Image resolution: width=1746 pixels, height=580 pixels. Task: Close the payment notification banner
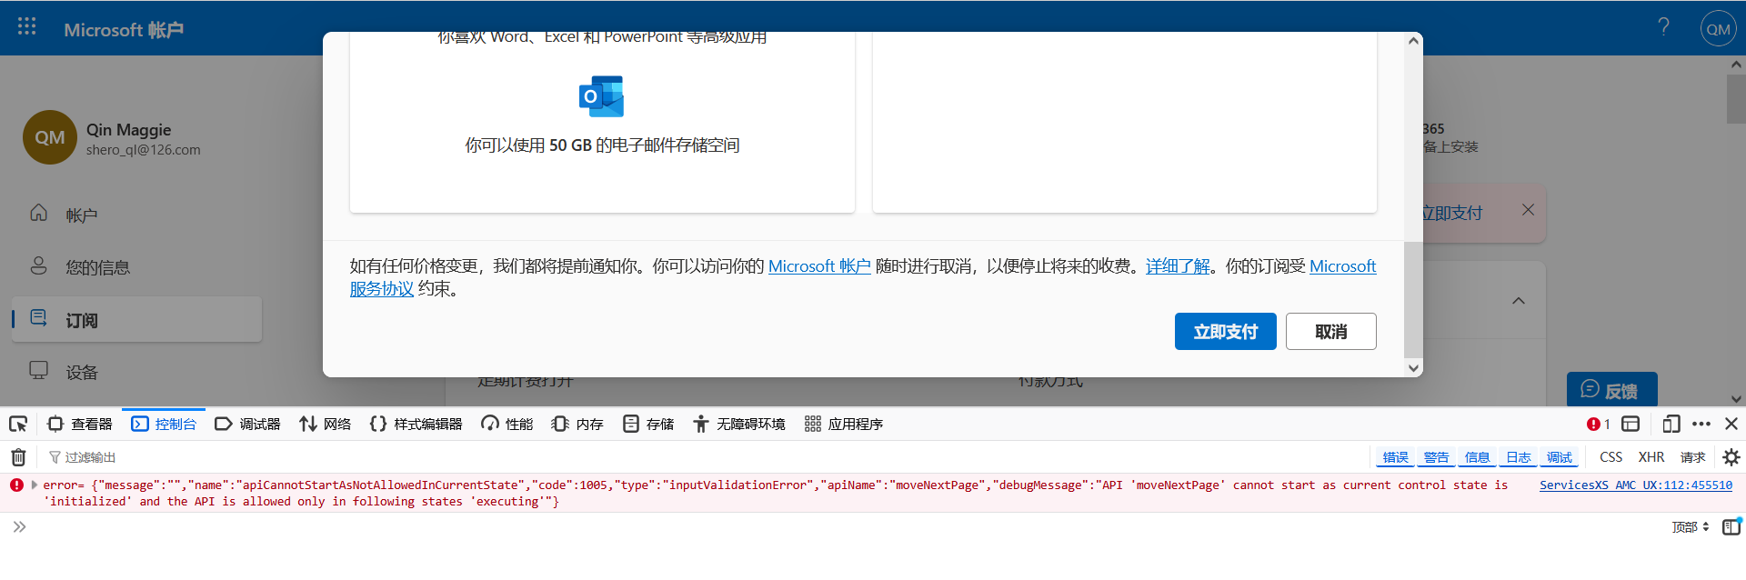tap(1528, 210)
